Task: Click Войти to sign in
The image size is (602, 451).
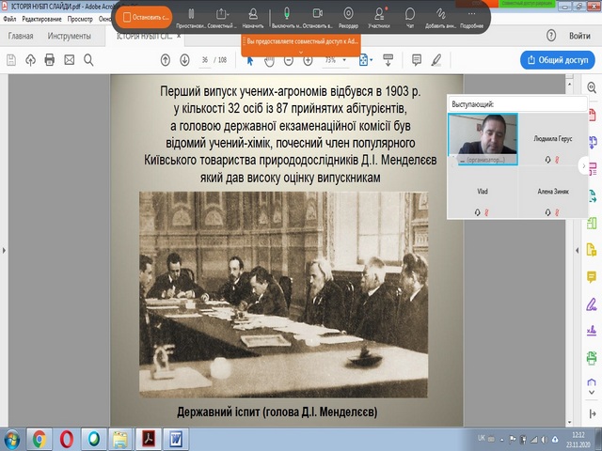Action: (579, 36)
